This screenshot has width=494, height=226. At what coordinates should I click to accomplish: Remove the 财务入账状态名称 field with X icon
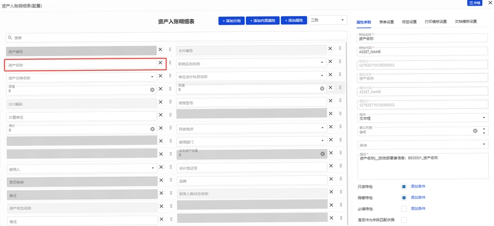coord(332,192)
